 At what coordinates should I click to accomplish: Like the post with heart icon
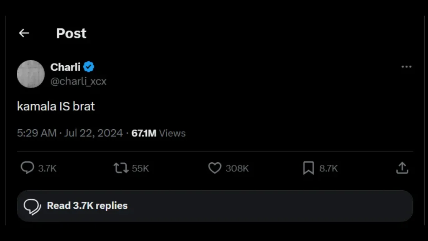(214, 168)
